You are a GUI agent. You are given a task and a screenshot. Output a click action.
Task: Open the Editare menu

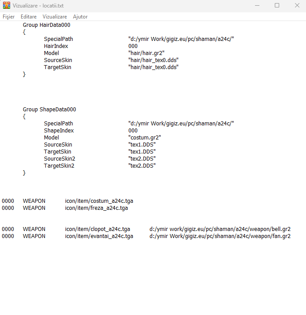click(x=29, y=17)
